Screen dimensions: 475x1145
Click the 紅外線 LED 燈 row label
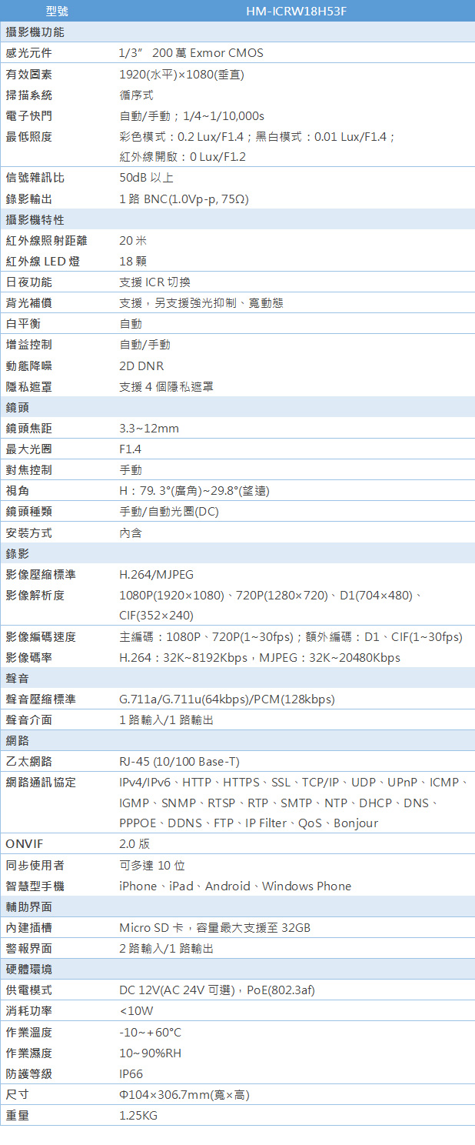click(x=42, y=262)
